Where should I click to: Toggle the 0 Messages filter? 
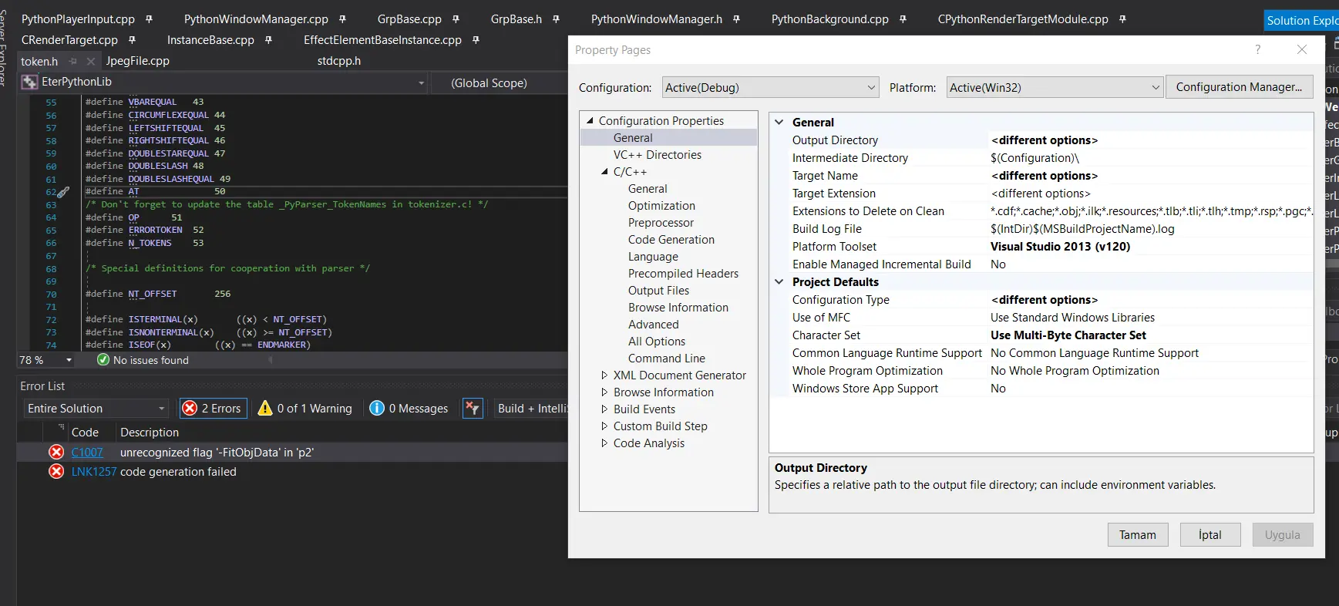pos(409,408)
